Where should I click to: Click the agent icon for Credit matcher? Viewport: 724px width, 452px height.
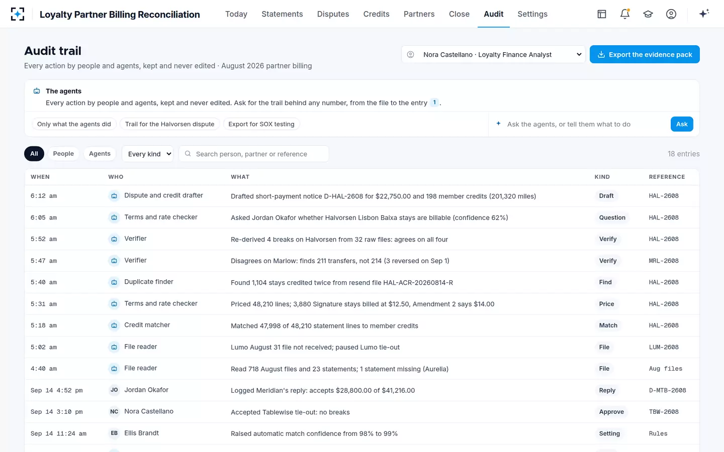click(x=114, y=325)
